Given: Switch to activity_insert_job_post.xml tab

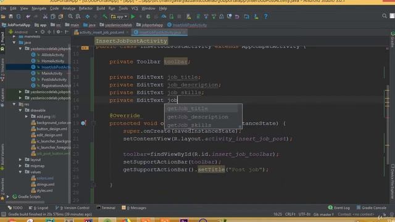Looking at the screenshot, I should pos(101,33).
